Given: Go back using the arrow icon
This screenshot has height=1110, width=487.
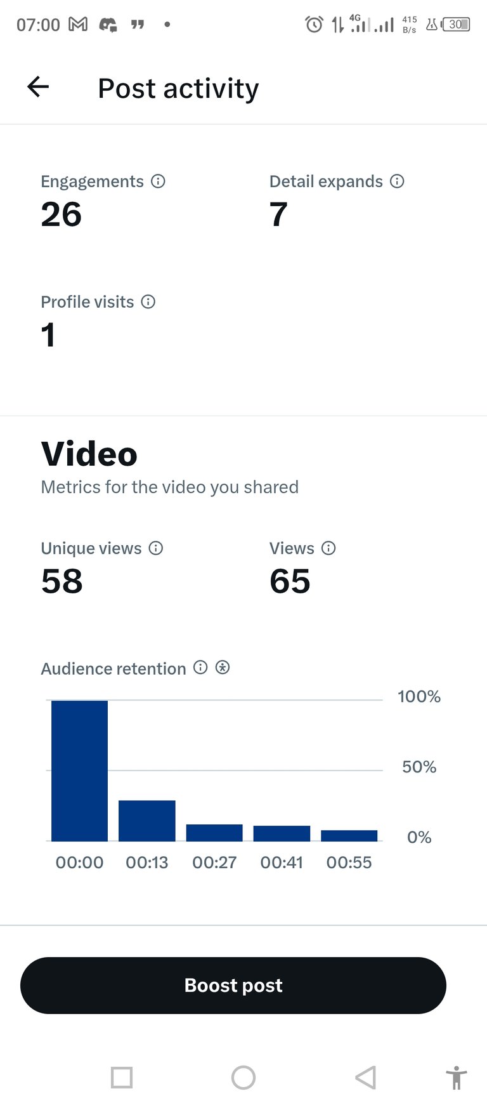Looking at the screenshot, I should click(x=38, y=87).
